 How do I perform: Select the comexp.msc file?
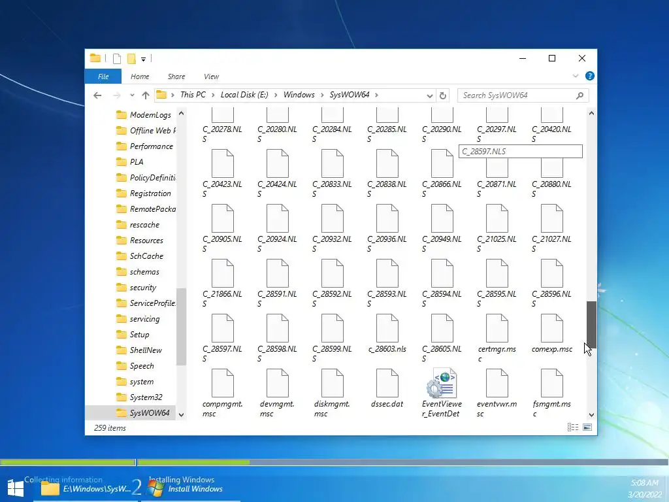pyautogui.click(x=551, y=334)
